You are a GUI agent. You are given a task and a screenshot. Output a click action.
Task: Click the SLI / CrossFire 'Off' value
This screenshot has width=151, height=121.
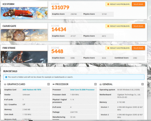pyautogui.click(x=24, y=104)
